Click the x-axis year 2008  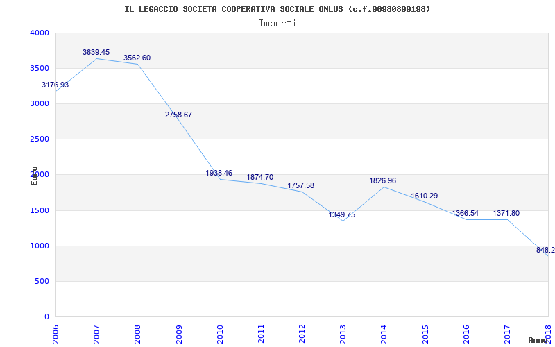click(x=137, y=335)
